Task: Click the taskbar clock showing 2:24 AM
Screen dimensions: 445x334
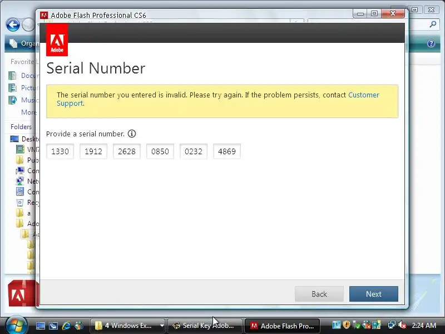Action: coord(424,325)
